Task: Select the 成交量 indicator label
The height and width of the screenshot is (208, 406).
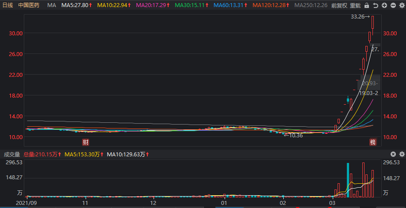Action: [12, 155]
